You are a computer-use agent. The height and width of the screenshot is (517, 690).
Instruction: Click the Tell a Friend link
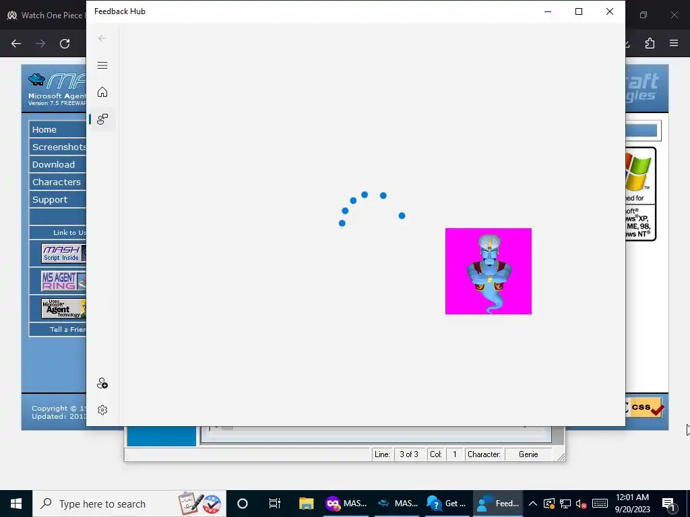click(67, 329)
